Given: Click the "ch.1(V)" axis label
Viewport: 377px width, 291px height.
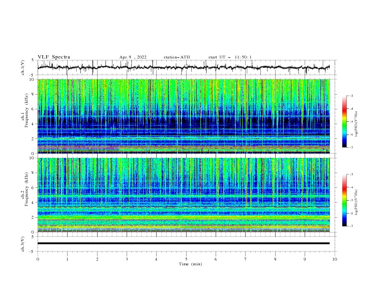Looking at the screenshot, I should coord(23,68).
